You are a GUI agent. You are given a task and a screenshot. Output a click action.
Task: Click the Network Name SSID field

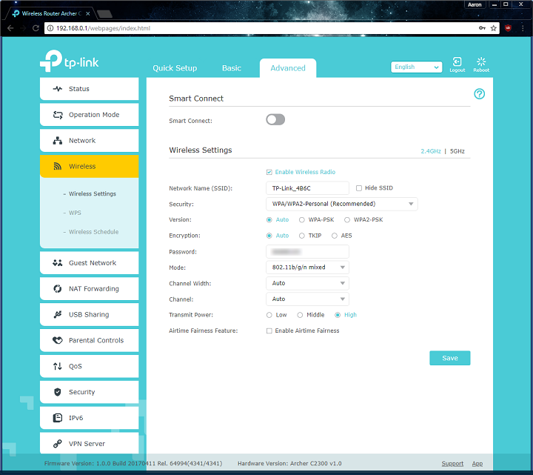(x=307, y=188)
